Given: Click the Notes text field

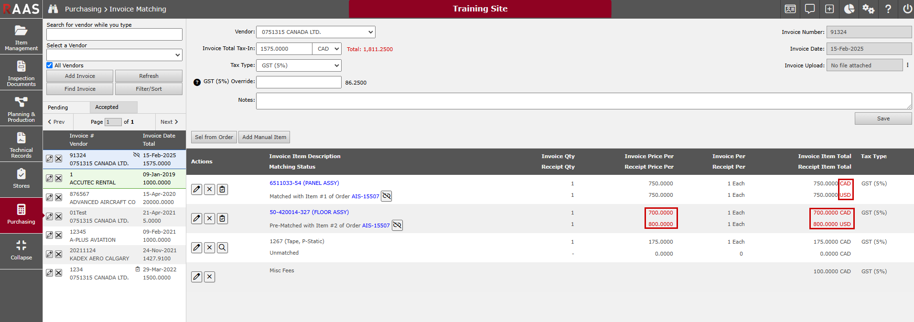Looking at the screenshot, I should coord(583,101).
